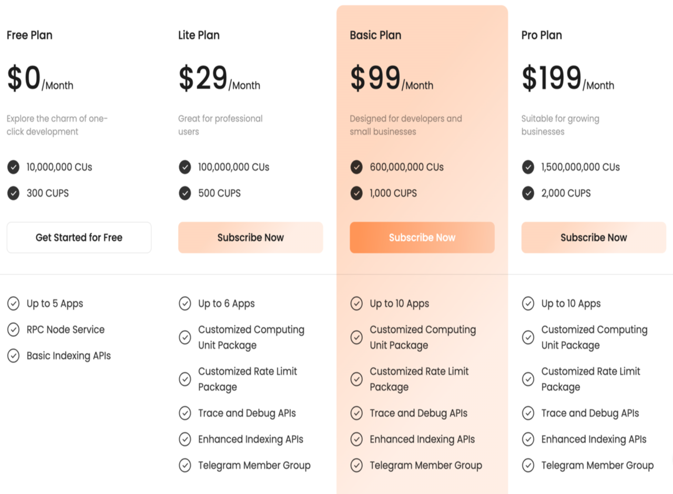673x494 pixels.
Task: Click check icon beside Up to 5 Apps
Action: (x=13, y=303)
